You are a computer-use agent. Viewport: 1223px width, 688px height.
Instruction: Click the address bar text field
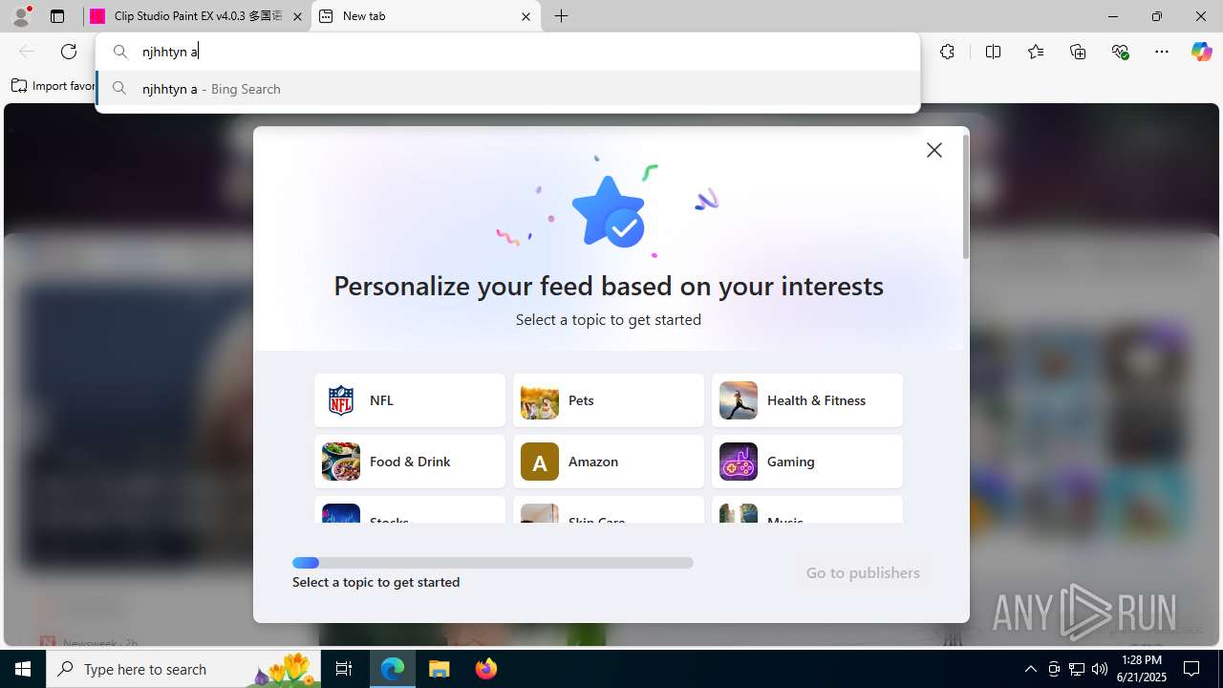point(507,52)
